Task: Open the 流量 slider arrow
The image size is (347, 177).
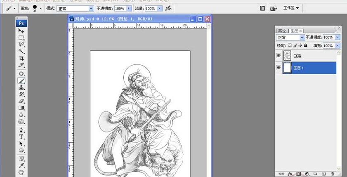Action: pos(160,9)
